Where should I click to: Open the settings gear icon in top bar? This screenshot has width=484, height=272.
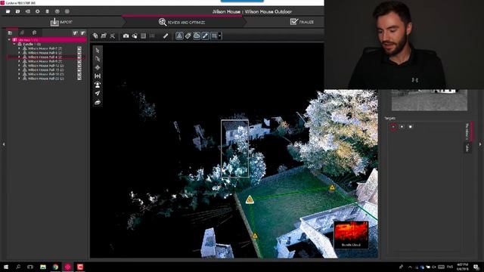click(37, 11)
